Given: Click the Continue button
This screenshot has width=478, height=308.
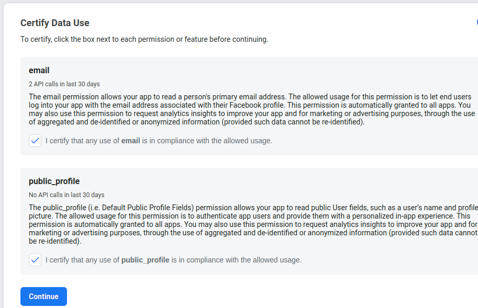Looking at the screenshot, I should pyautogui.click(x=43, y=296).
